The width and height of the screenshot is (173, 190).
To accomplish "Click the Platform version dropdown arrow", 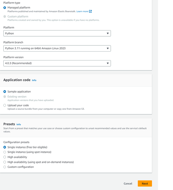I will tap(108, 63).
